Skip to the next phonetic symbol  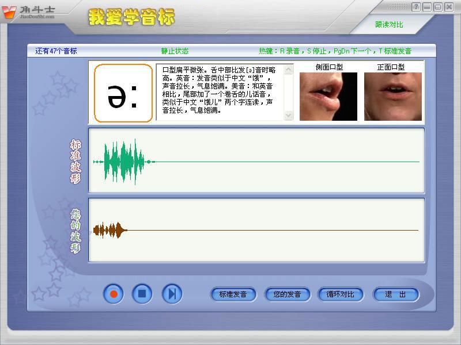172,294
